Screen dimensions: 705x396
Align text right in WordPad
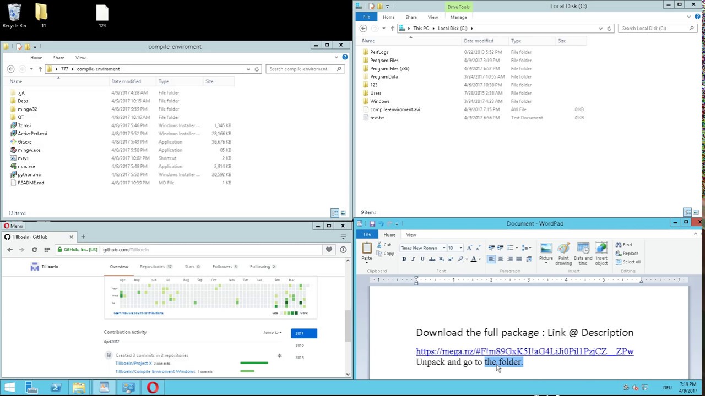tap(509, 259)
